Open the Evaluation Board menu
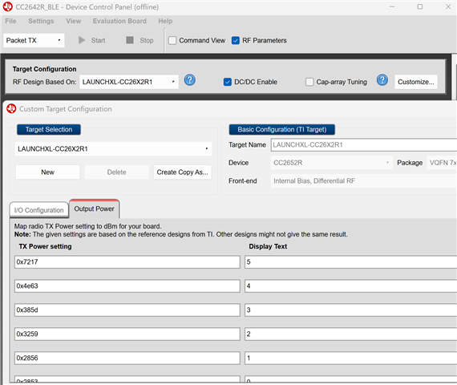The width and height of the screenshot is (457, 385). coord(119,21)
